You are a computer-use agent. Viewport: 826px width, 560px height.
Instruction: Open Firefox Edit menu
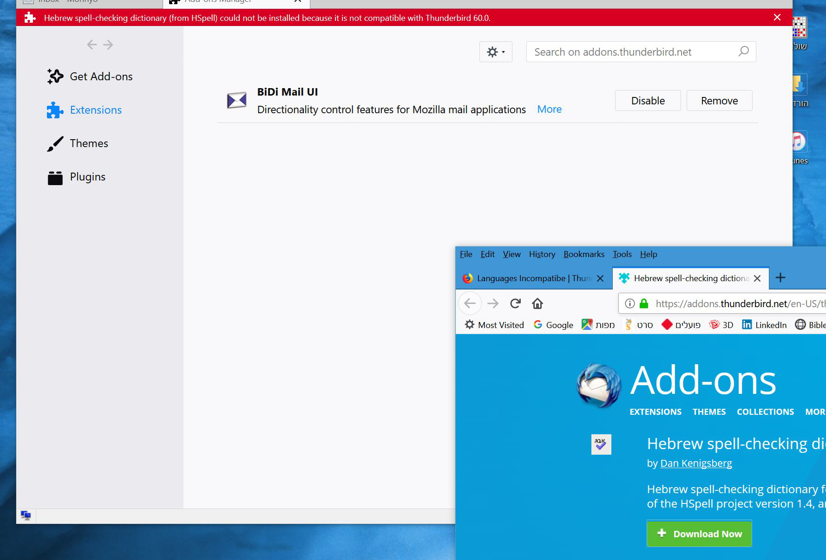tap(487, 254)
